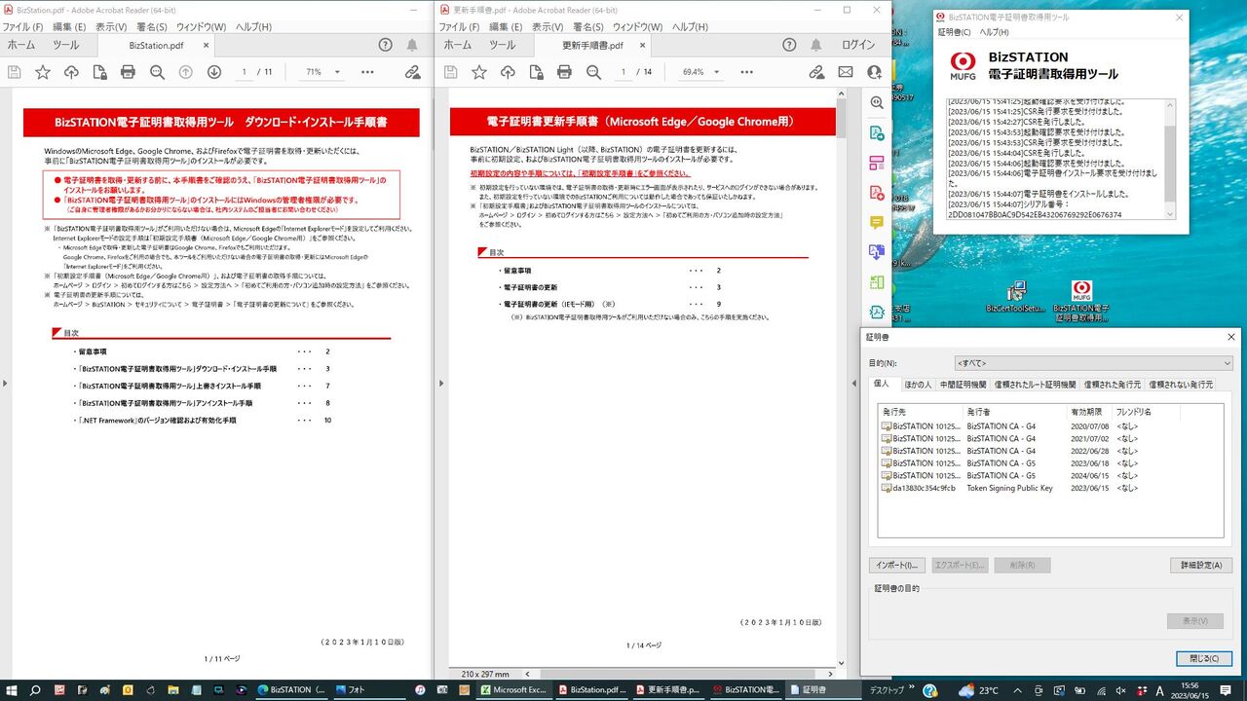Screen dimensions: 1247x701
Task: Print the 更新手順書.pdf document
Action: coord(564,72)
